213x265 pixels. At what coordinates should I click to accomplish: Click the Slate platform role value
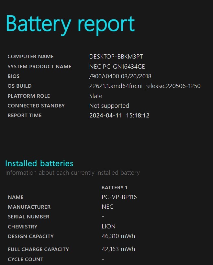95,96
